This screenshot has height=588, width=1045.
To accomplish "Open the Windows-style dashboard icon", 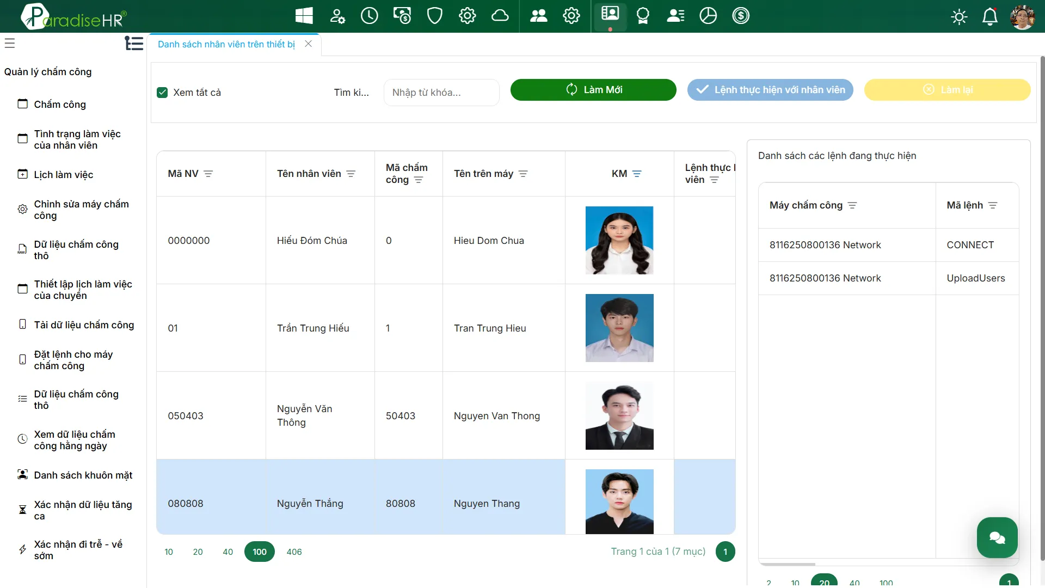I will [x=304, y=16].
